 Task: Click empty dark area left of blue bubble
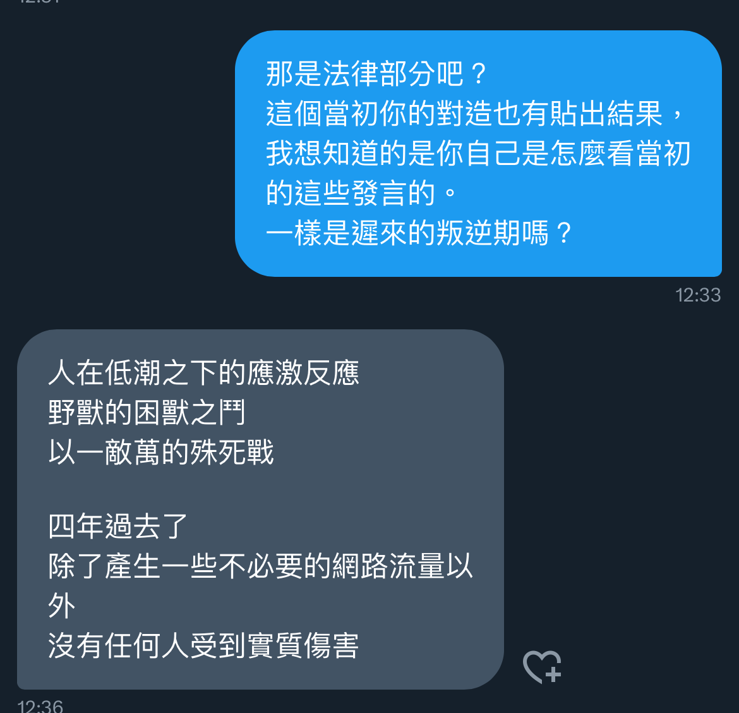tap(118, 153)
